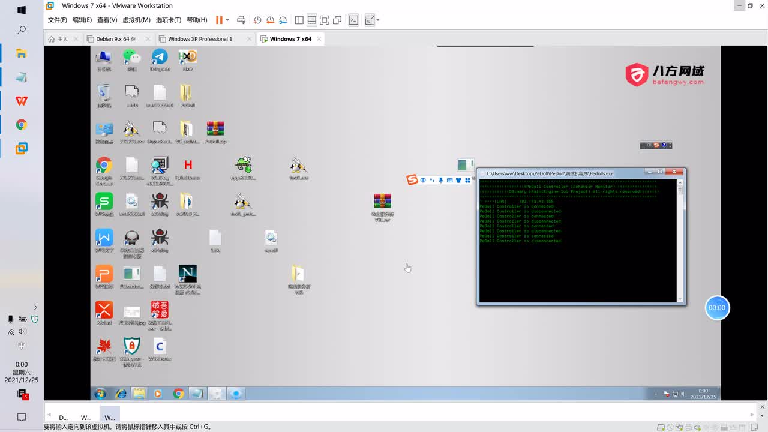The image size is (768, 432).
Task: Click the guest taskbar clock 2021/12/25
Action: (x=703, y=394)
